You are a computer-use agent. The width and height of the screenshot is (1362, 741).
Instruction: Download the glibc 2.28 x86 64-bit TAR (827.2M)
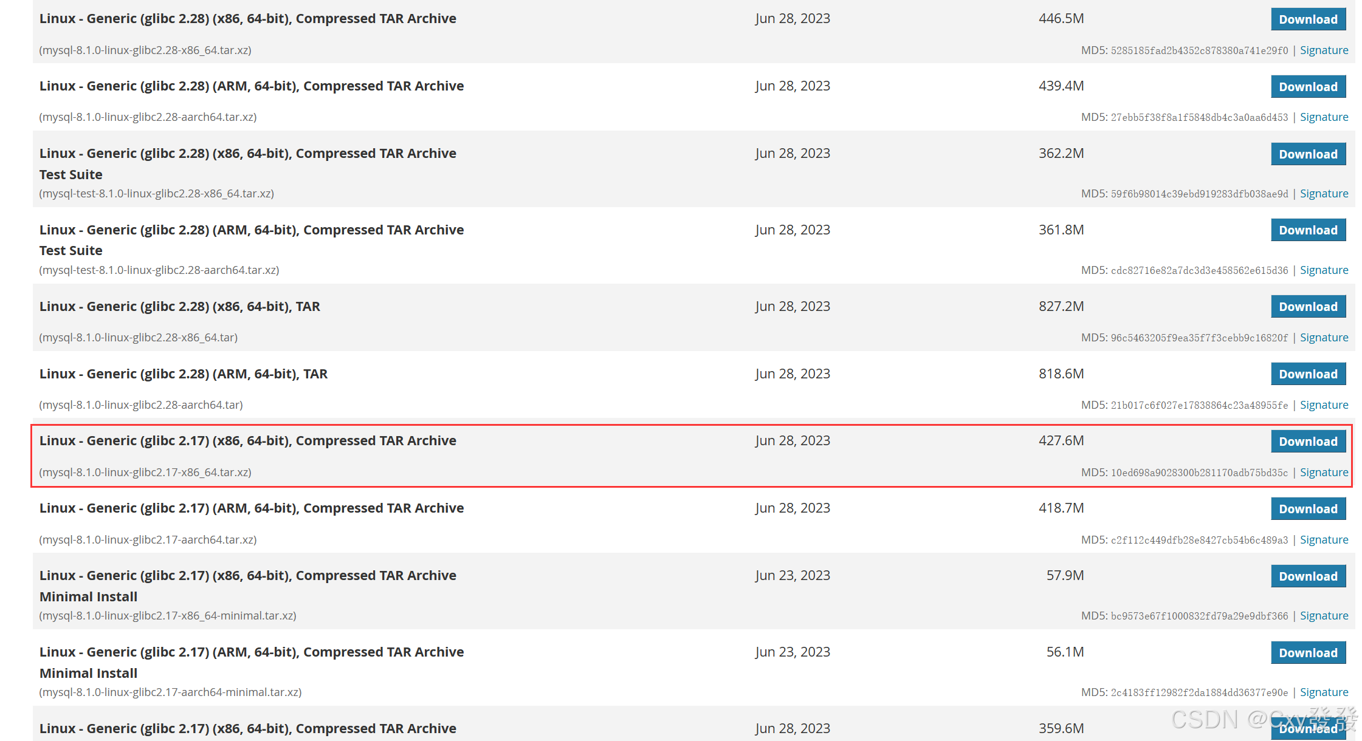pos(1307,307)
